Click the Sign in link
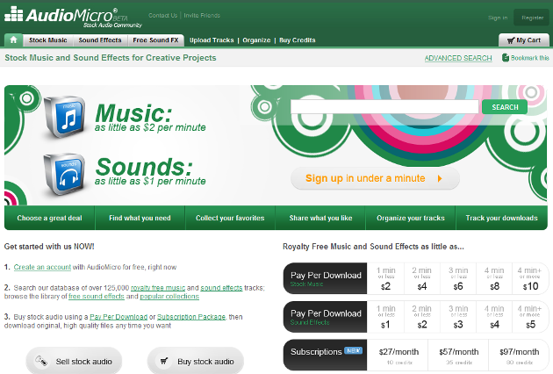553x374 pixels. pyautogui.click(x=498, y=18)
